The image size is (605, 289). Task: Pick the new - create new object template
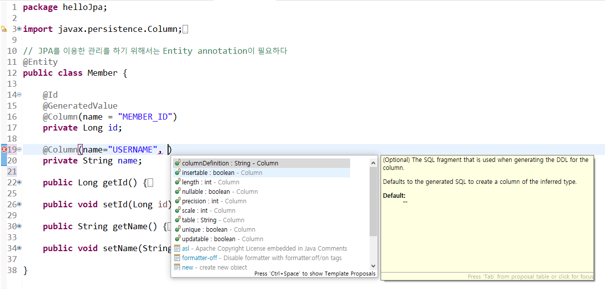262,268
